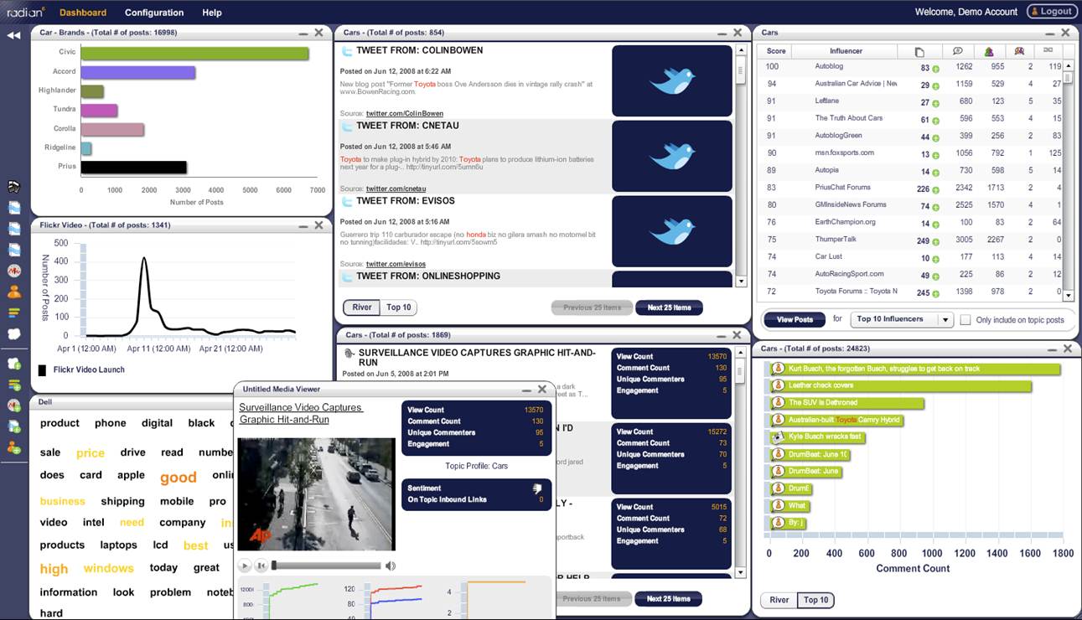This screenshot has width=1082, height=620.
Task: Click the video seek slider in Media Viewer
Action: pyautogui.click(x=327, y=566)
